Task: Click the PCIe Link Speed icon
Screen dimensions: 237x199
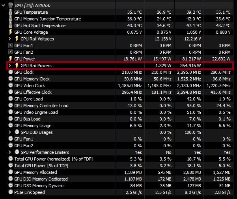Action: pos(10,192)
